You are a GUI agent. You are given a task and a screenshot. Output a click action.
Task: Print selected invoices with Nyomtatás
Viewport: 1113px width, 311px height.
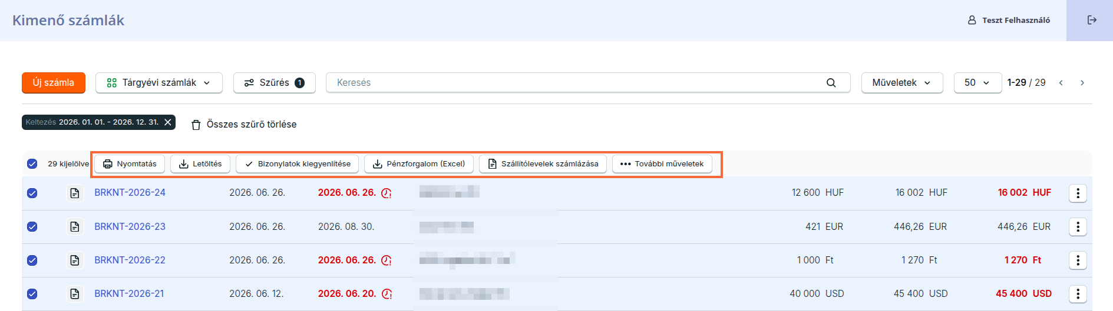click(x=130, y=164)
